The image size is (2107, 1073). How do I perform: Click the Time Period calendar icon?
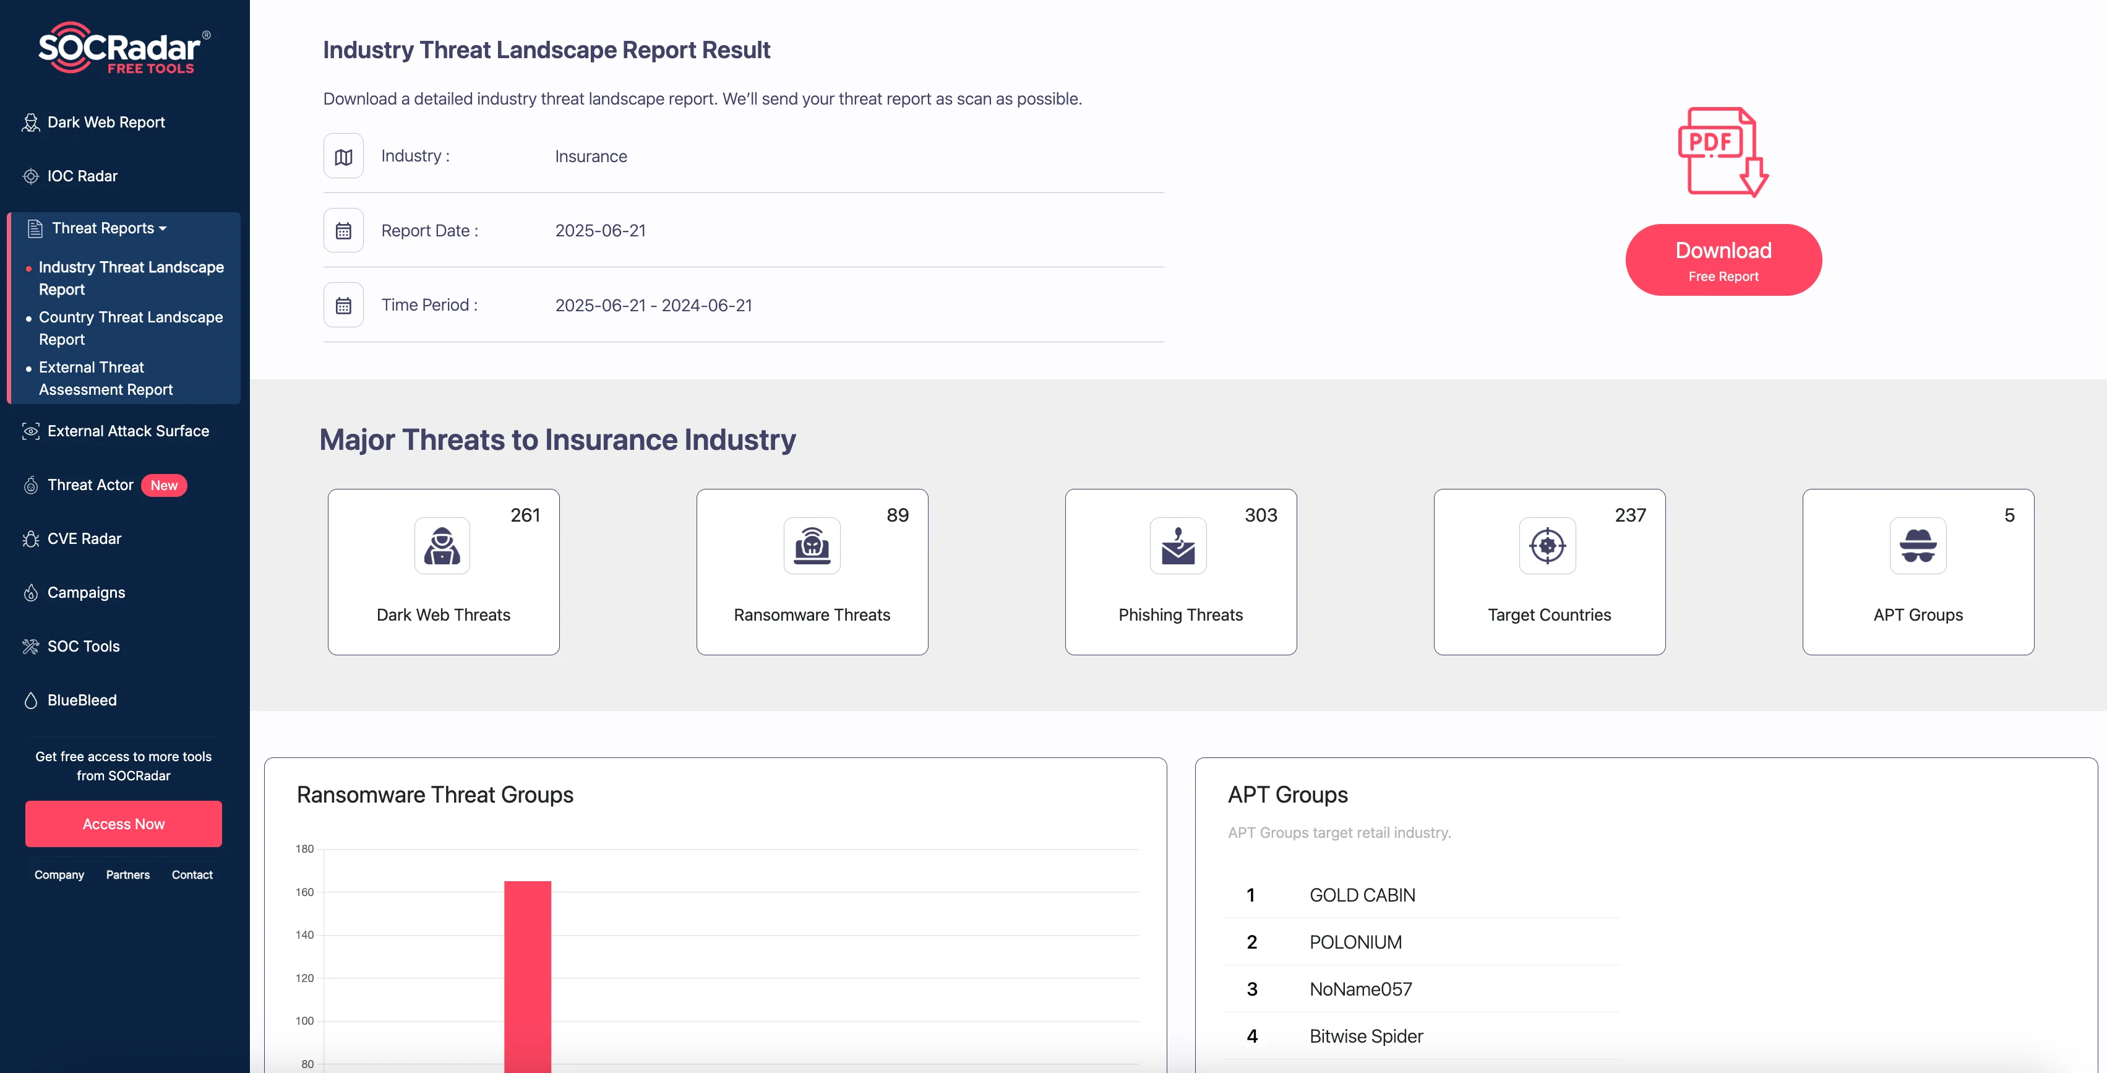(343, 305)
